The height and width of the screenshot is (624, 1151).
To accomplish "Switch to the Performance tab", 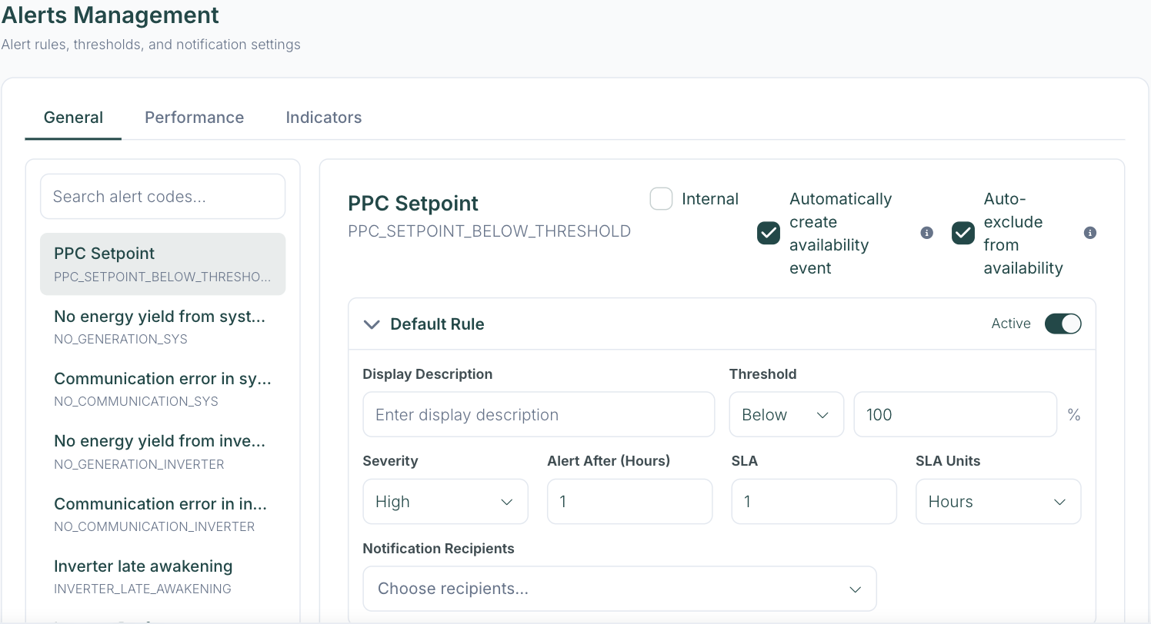I will click(x=195, y=118).
